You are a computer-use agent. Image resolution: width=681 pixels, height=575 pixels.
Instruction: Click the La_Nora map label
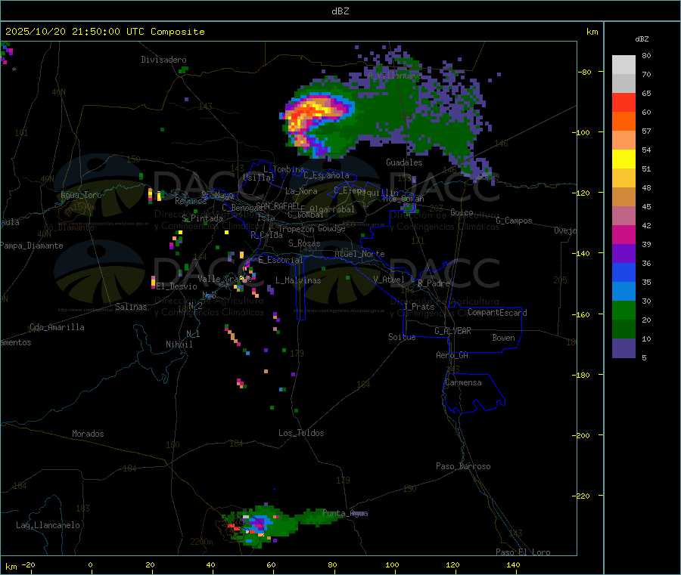pyautogui.click(x=301, y=191)
